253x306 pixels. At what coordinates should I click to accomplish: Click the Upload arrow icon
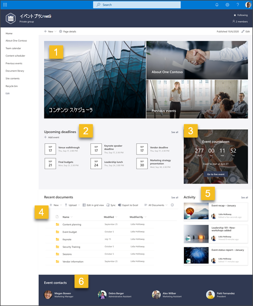point(66,205)
